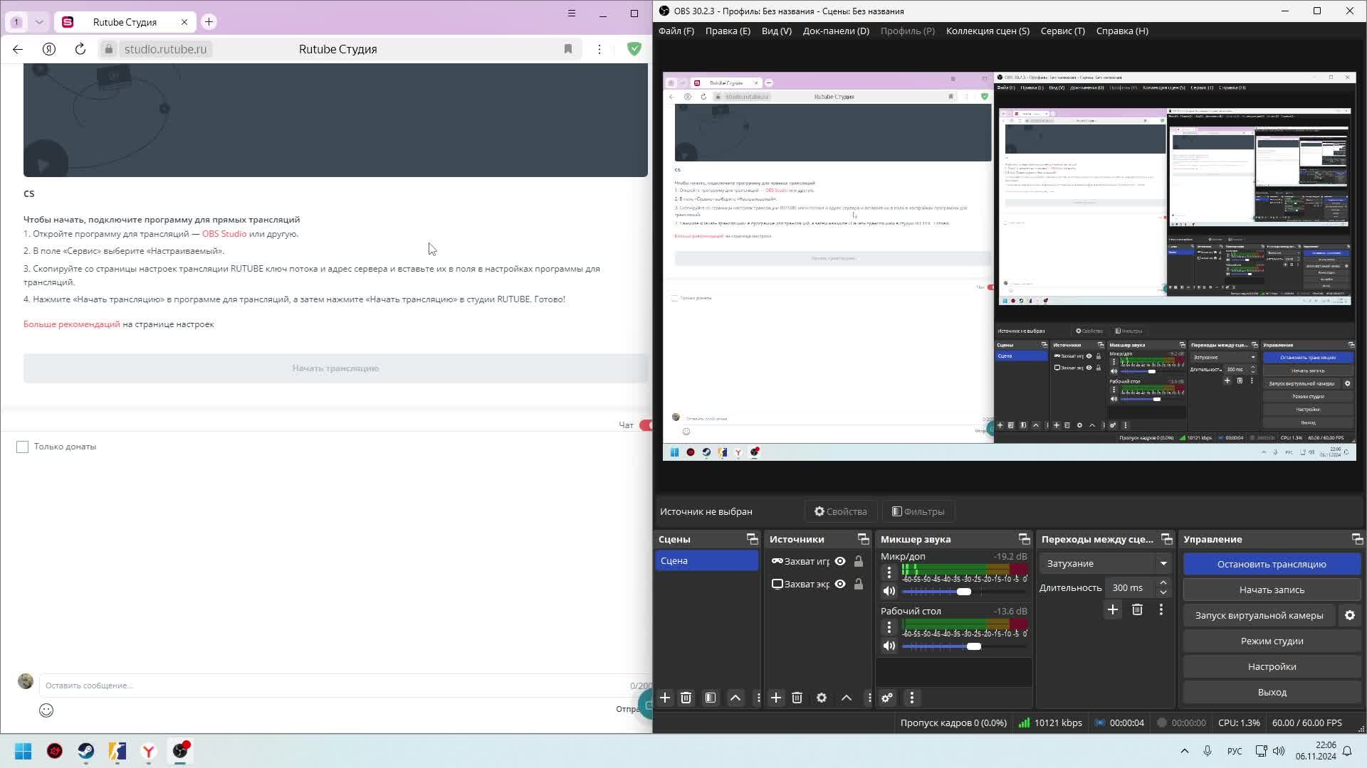Expand Затухание transition dropdown

pyautogui.click(x=1163, y=563)
